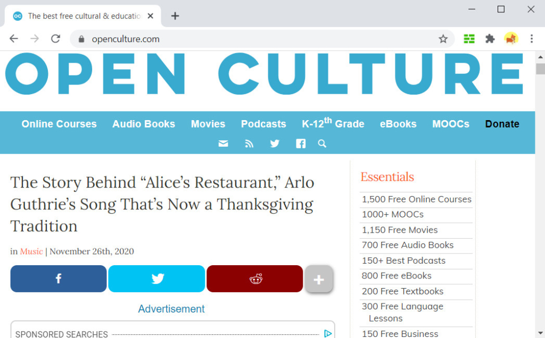Open the Facebook icon in header
Screen dimensions: 545x338
point(301,143)
